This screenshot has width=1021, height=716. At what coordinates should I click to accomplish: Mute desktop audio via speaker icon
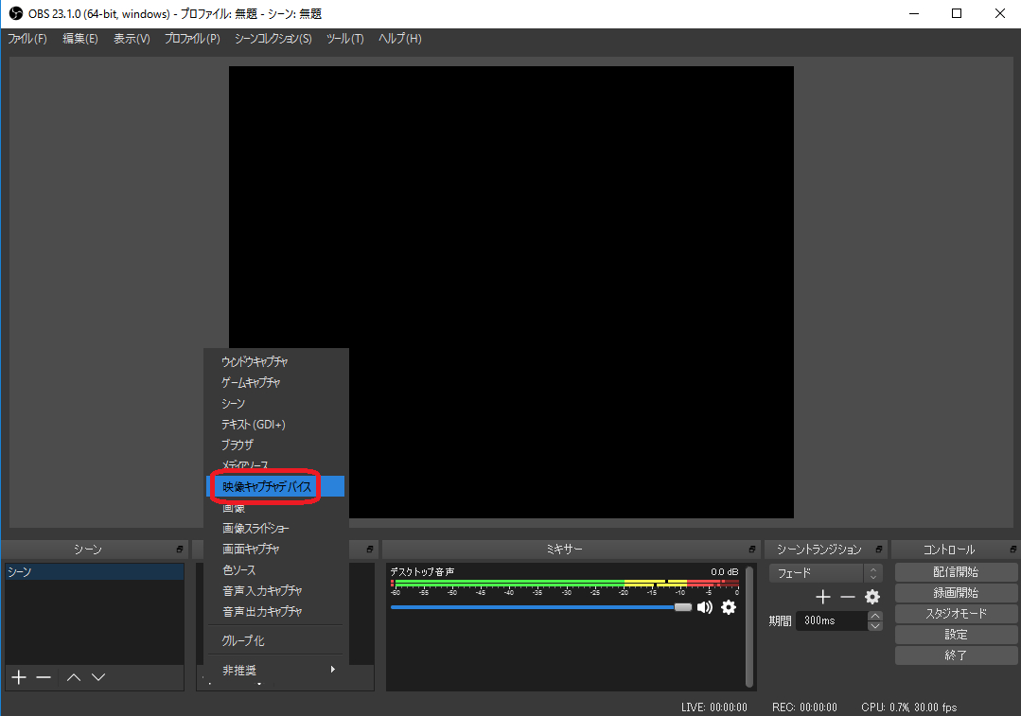coord(705,607)
